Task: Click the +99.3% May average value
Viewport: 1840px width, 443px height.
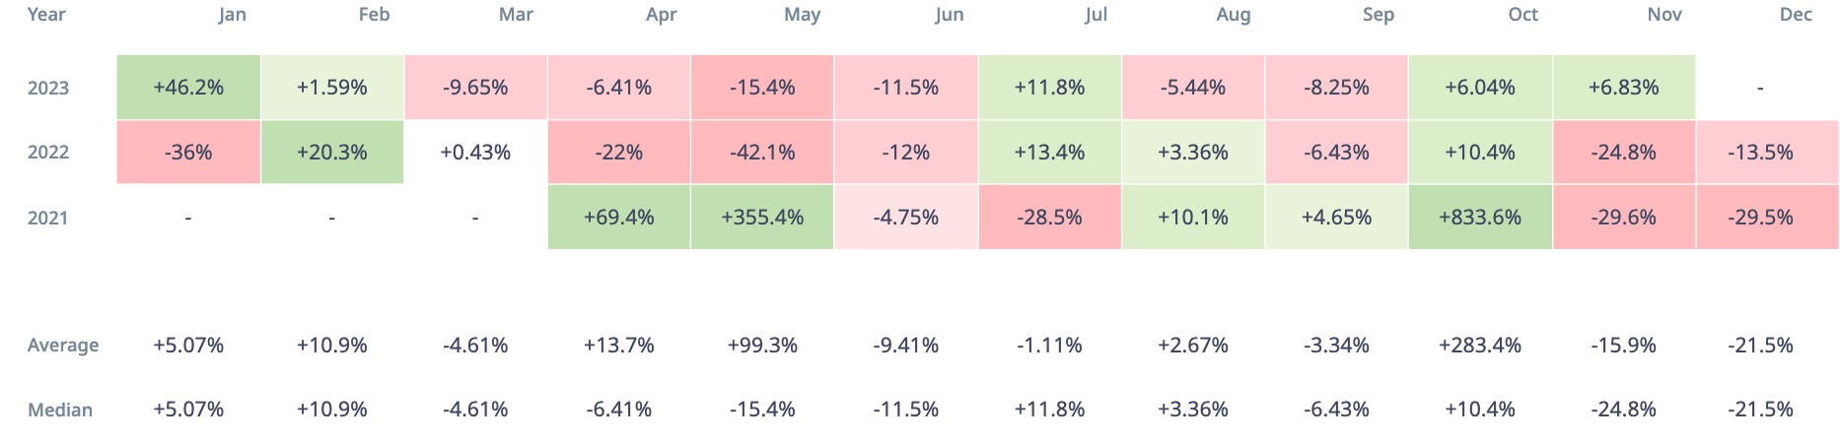Action: tap(762, 346)
